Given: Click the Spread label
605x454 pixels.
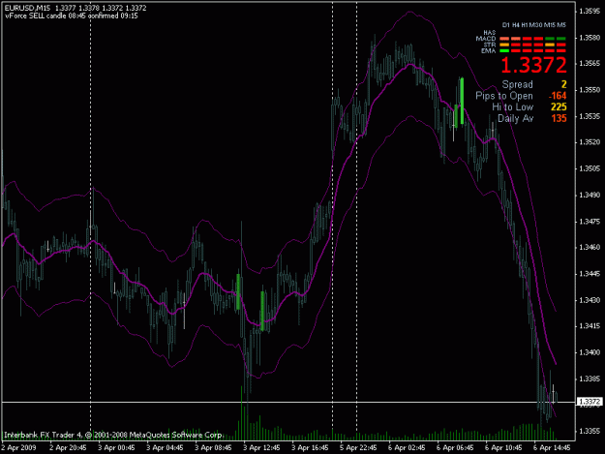Looking at the screenshot, I should (518, 84).
